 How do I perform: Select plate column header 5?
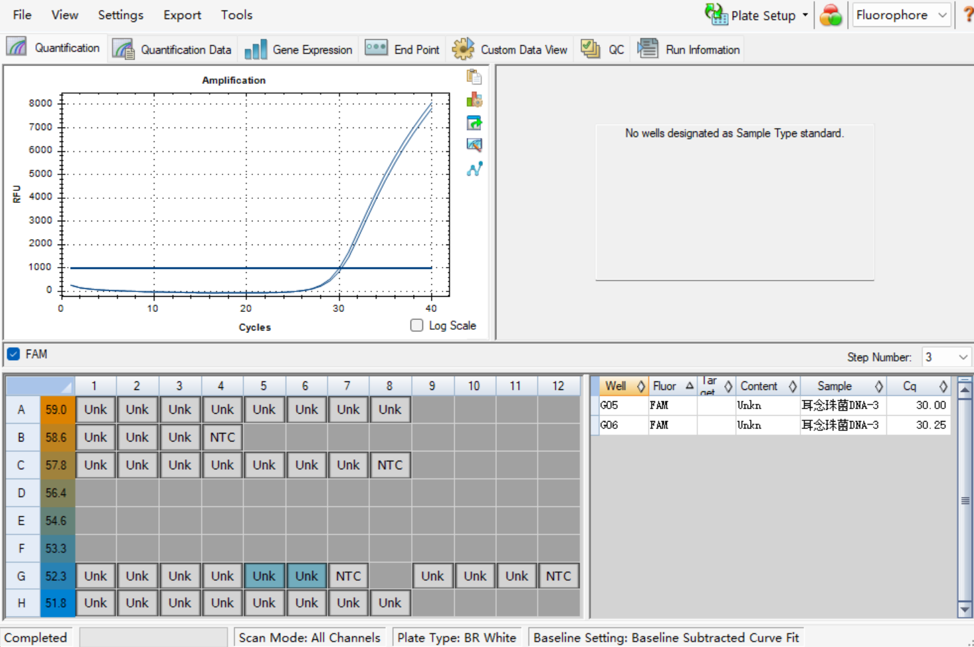pyautogui.click(x=264, y=385)
